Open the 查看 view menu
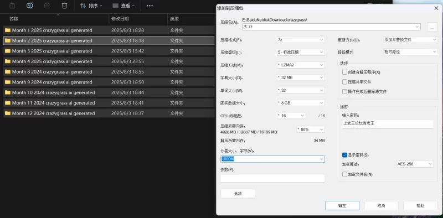The width and height of the screenshot is (443, 218). click(123, 6)
